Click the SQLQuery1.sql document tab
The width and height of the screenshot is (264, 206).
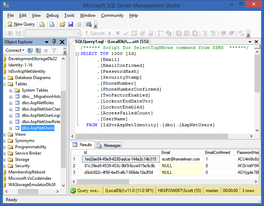[112, 42]
